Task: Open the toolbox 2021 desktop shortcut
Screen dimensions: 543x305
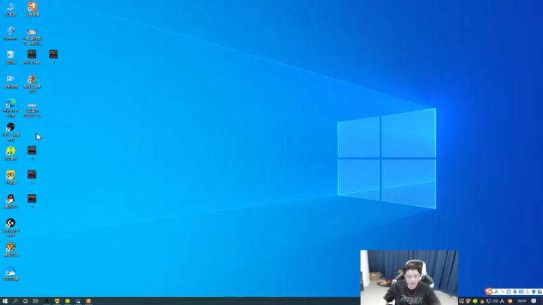Action: pos(32,83)
